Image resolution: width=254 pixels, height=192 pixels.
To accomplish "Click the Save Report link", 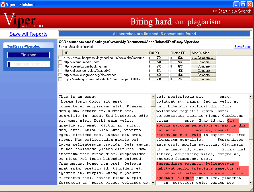I will pos(243,47).
